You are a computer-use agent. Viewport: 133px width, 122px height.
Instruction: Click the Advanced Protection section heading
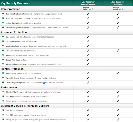coord(14,32)
